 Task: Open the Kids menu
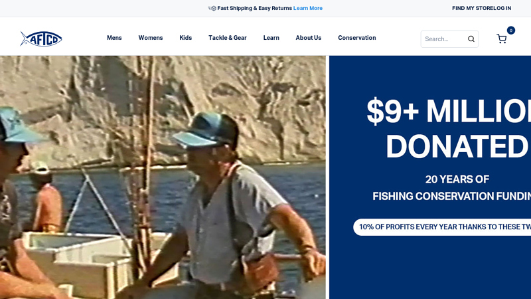186,38
